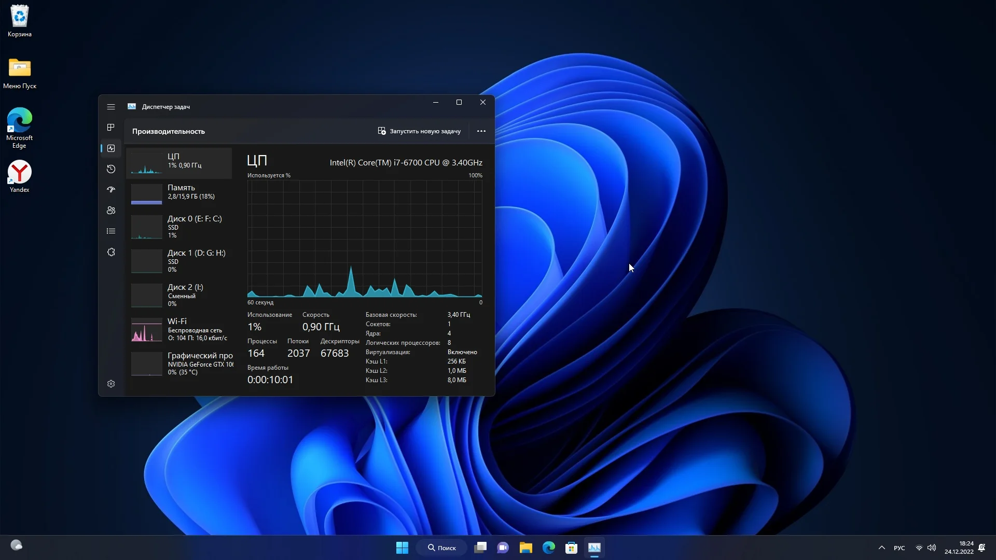Open Details page list icon

(x=110, y=231)
